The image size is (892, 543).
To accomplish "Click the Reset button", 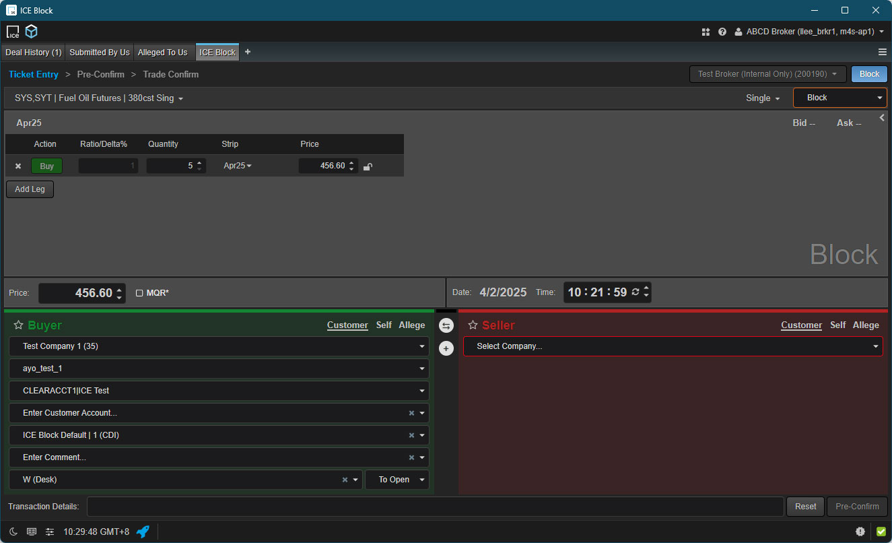I will point(805,507).
